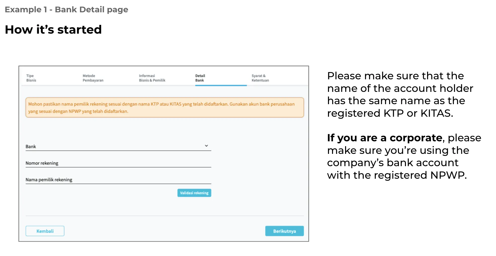This screenshot has width=496, height=256.
Task: Click the "How it's started" heading
Action: (x=53, y=30)
